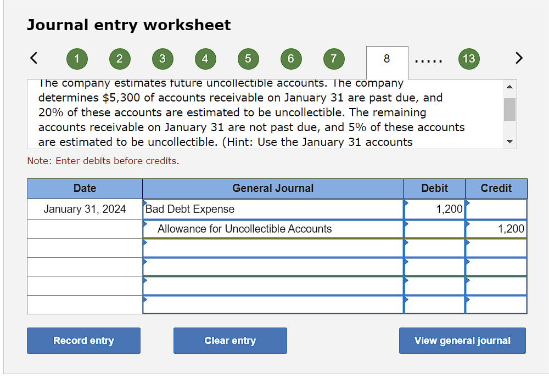The image size is (549, 384).
Task: Navigate to entry 7
Action: (334, 59)
